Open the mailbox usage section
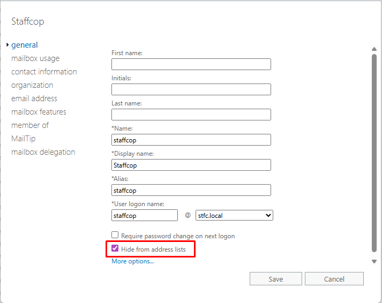382x303 pixels. click(x=35, y=58)
